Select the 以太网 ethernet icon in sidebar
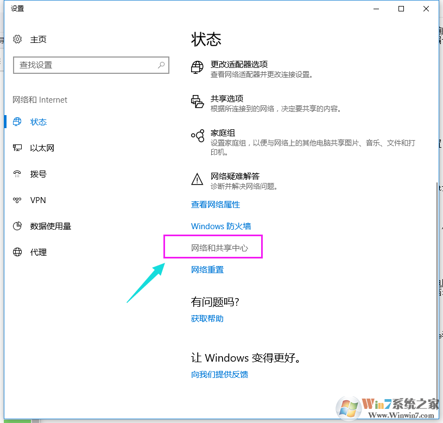This screenshot has width=443, height=423. [17, 148]
